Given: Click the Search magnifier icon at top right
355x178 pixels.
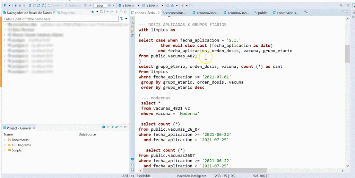Looking at the screenshot, I should click(x=341, y=6).
